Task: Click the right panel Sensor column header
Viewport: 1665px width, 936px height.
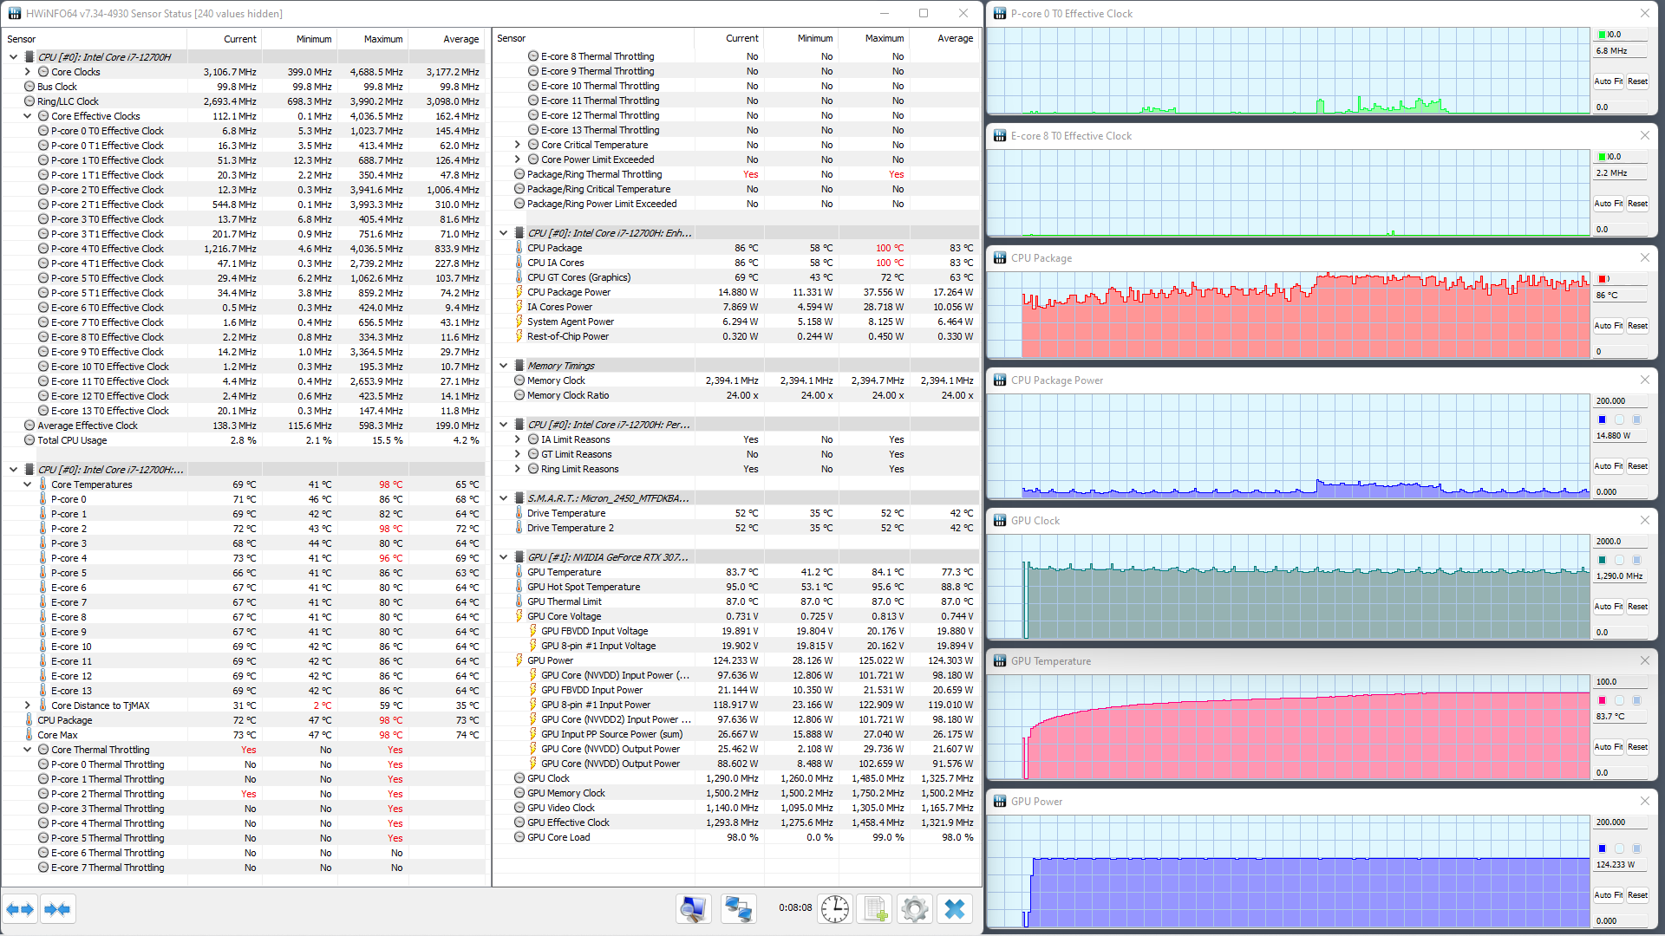Action: [x=512, y=38]
